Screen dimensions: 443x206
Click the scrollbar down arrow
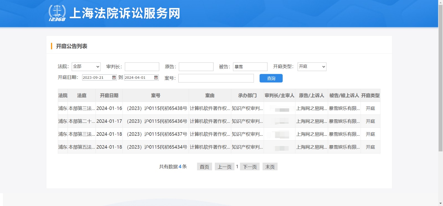[440, 204]
